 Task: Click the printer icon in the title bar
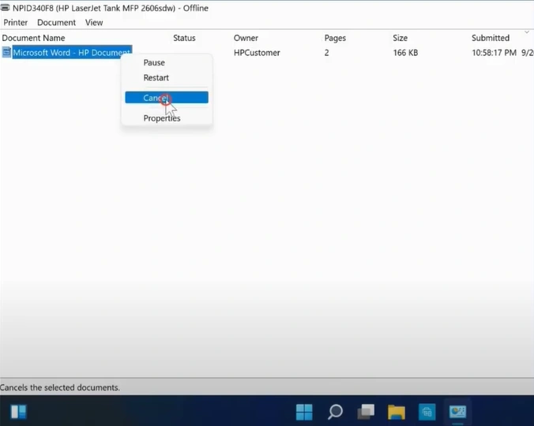(6, 8)
